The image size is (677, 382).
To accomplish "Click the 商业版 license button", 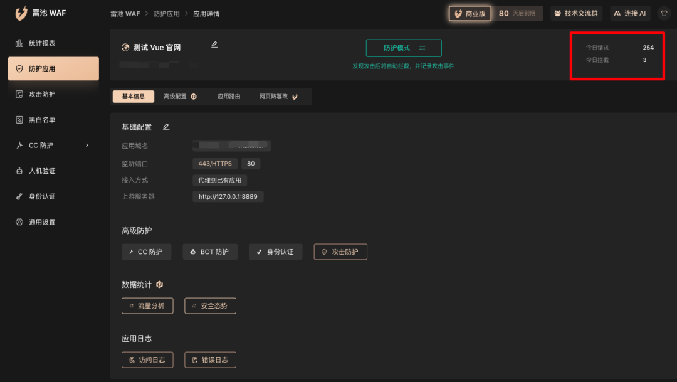I will 470,13.
